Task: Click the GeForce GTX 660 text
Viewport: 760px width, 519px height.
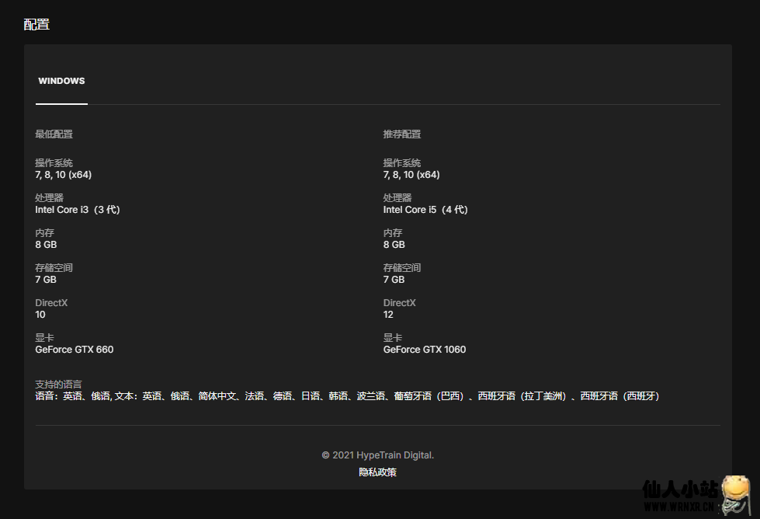Action: 74,350
